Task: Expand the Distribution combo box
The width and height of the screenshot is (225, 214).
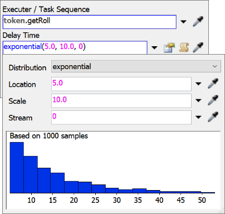Action: [136, 66]
